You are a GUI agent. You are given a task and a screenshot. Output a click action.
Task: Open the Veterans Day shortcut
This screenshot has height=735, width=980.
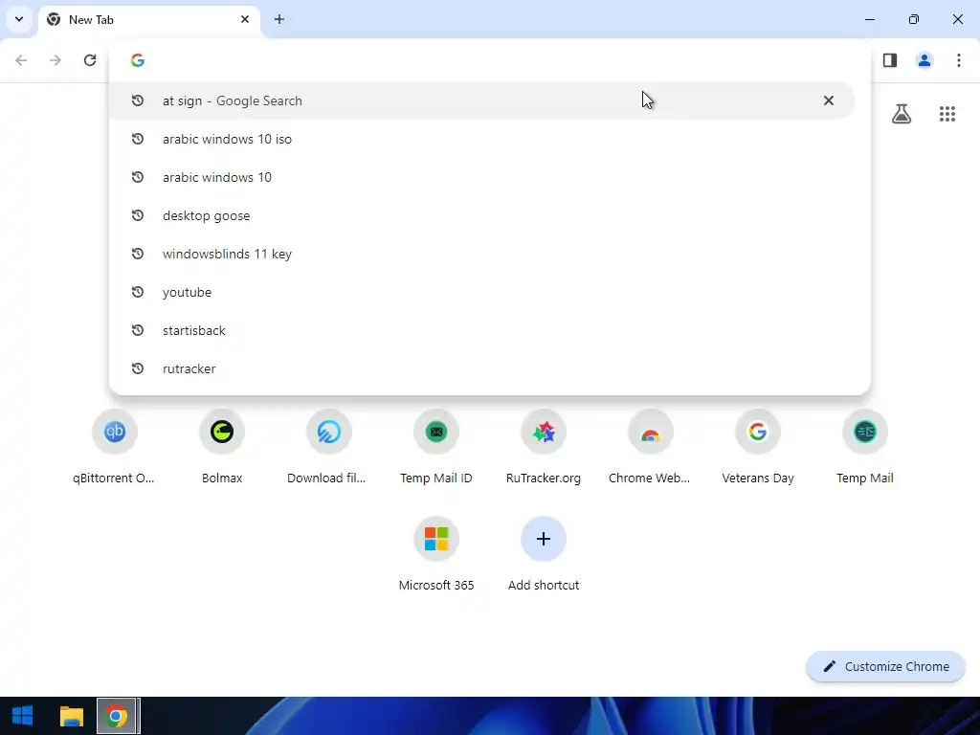(758, 447)
